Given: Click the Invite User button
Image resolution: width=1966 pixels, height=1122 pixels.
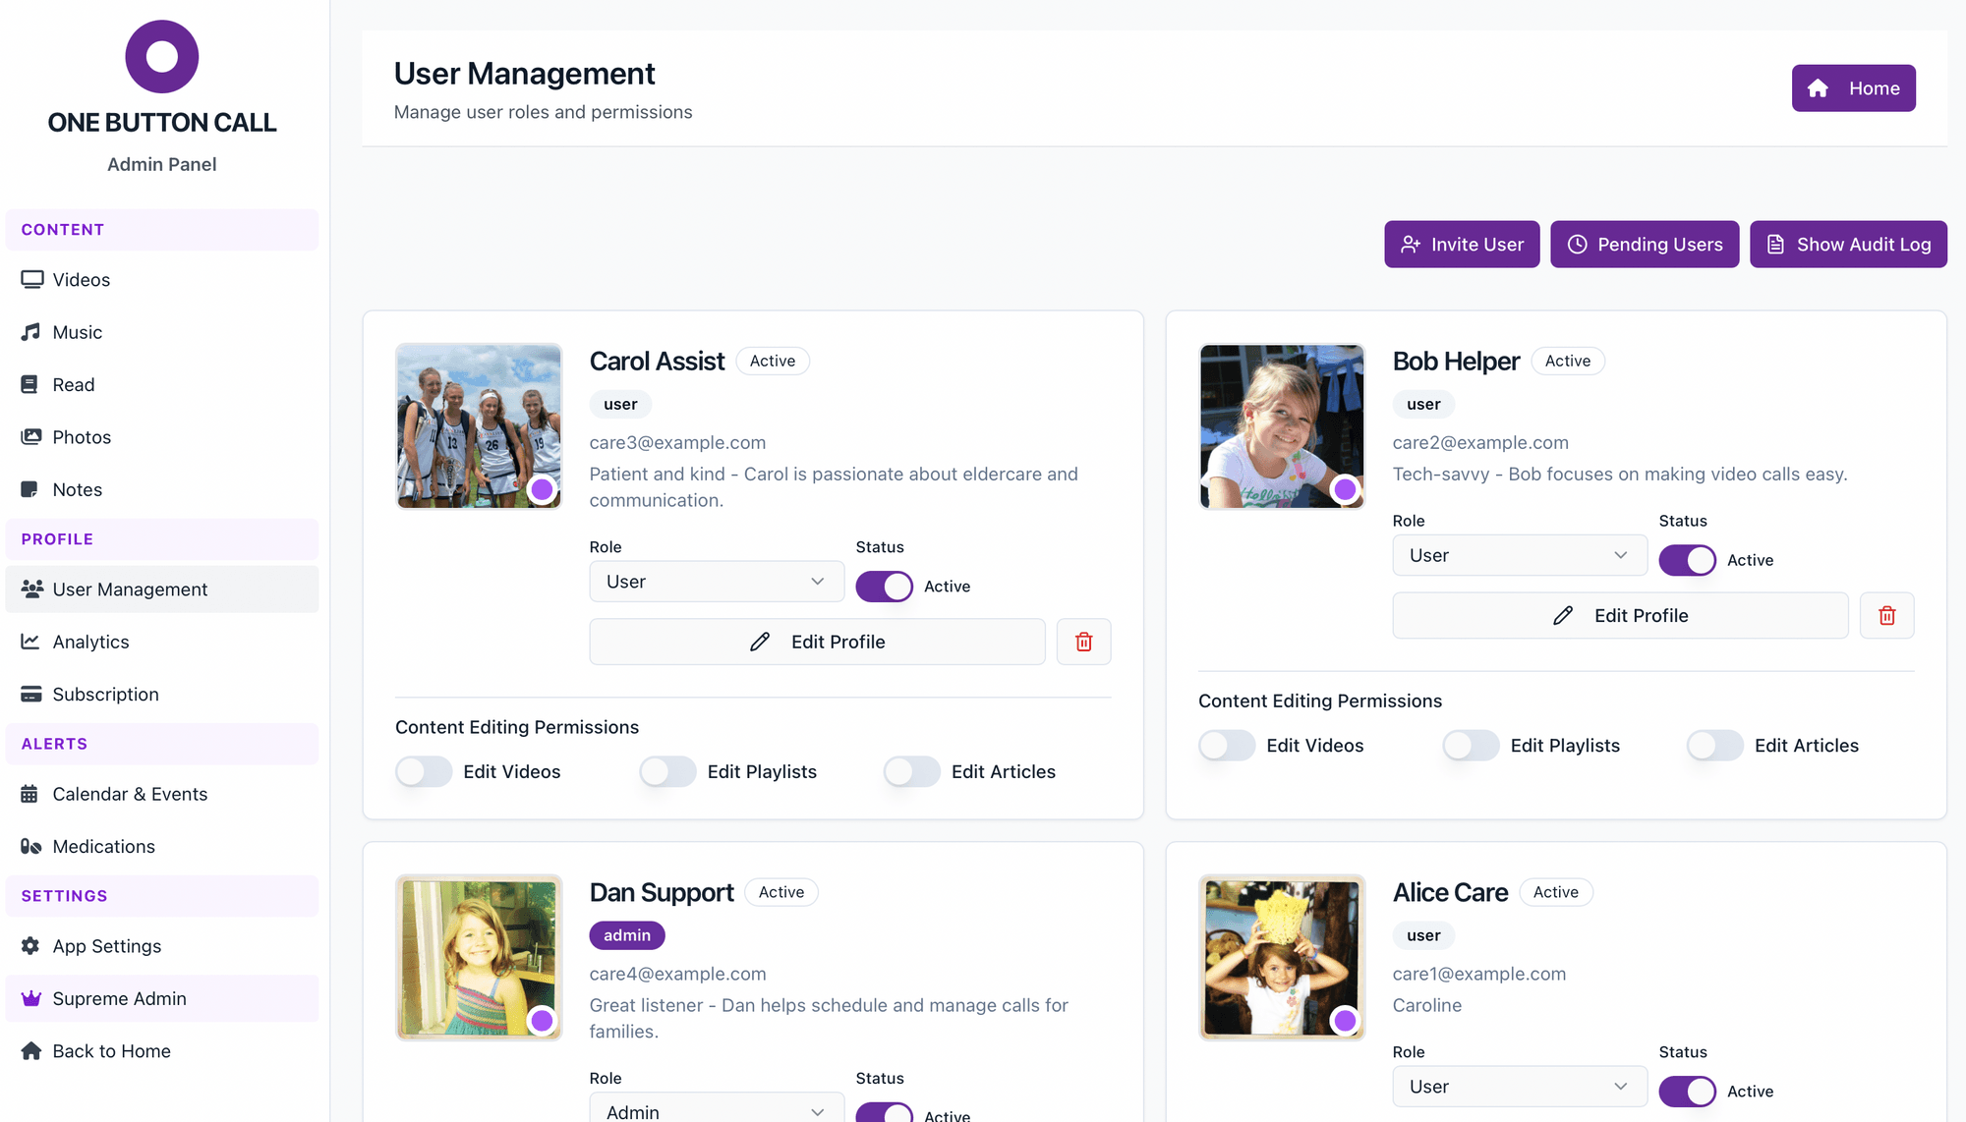Looking at the screenshot, I should coord(1462,245).
